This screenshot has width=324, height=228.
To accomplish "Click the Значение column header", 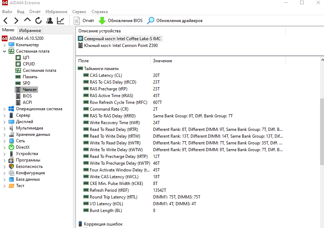I will (218, 61).
